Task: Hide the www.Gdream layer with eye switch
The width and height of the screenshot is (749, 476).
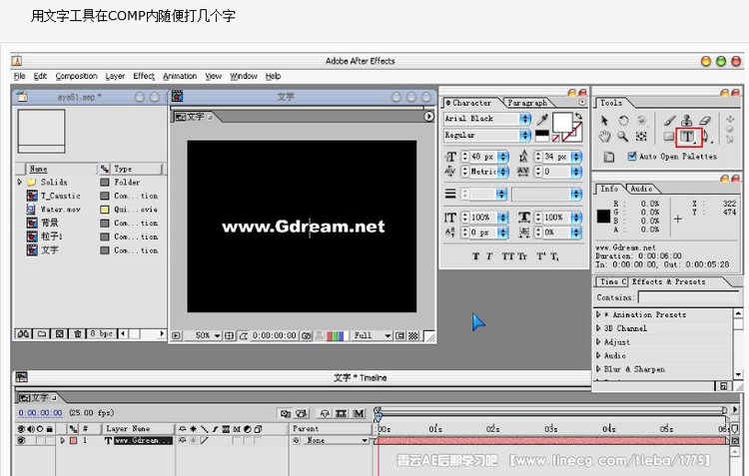Action: (x=21, y=440)
